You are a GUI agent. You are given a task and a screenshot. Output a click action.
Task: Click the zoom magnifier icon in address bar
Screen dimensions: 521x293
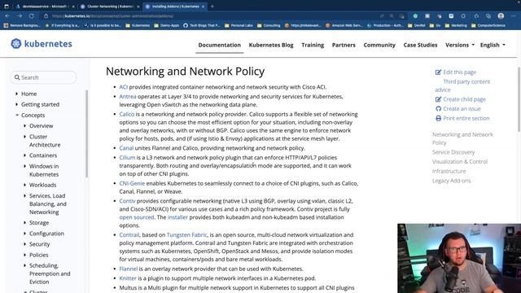pos(392,16)
